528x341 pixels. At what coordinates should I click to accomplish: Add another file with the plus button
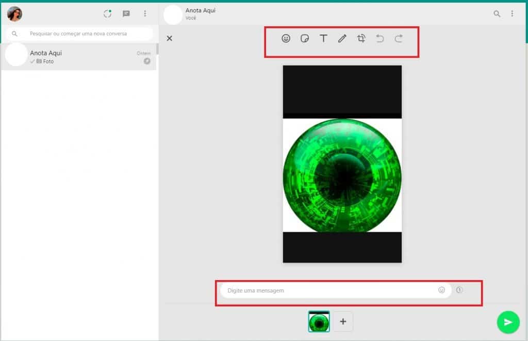click(x=343, y=321)
